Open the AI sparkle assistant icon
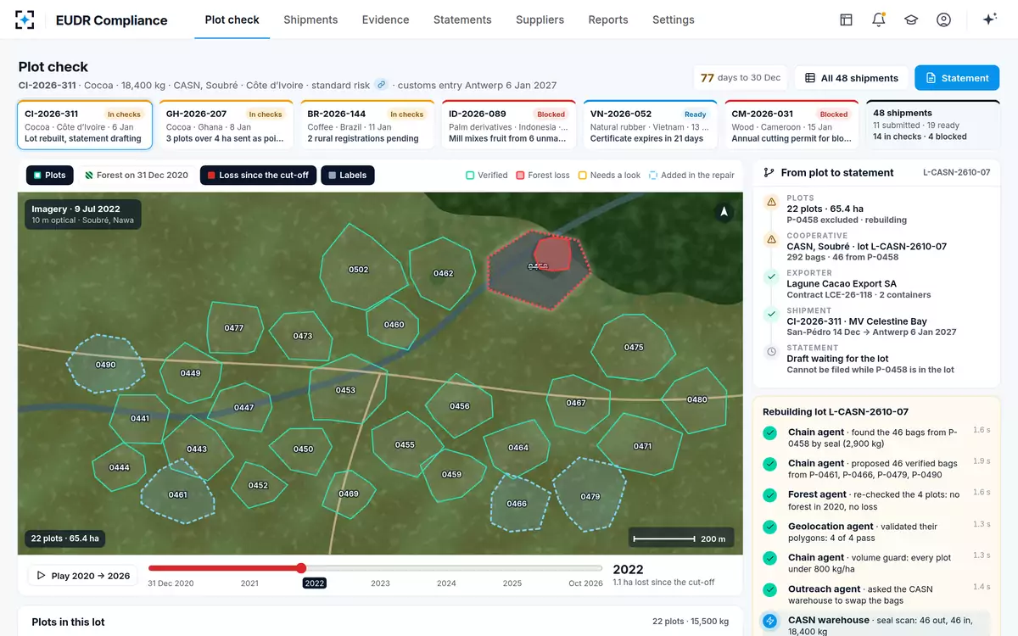 pos(989,20)
